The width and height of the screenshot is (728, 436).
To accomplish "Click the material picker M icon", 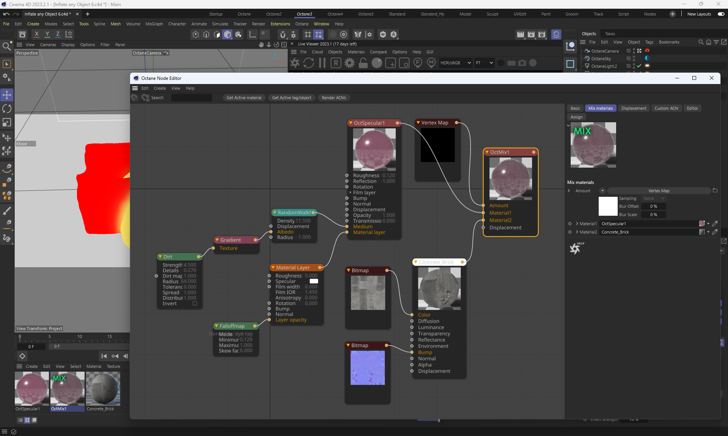I will [x=431, y=63].
